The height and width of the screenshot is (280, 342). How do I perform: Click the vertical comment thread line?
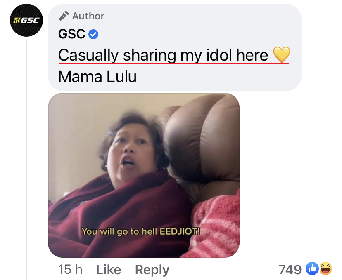26,160
